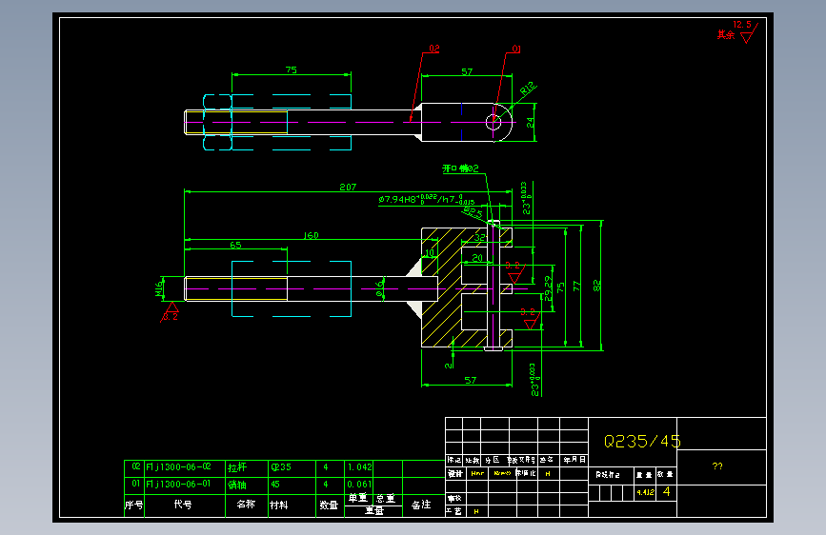This screenshot has height=535, width=826.
Task: Click the 材料 column header
Action: click(279, 505)
